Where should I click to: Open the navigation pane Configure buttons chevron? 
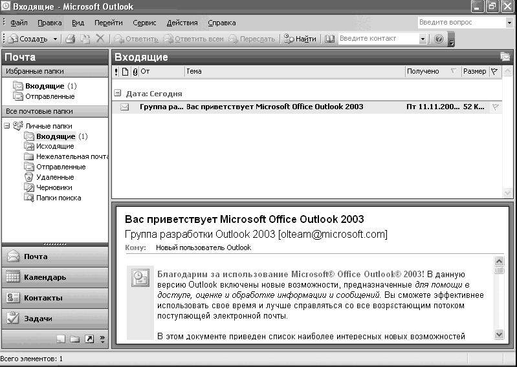pos(102,339)
